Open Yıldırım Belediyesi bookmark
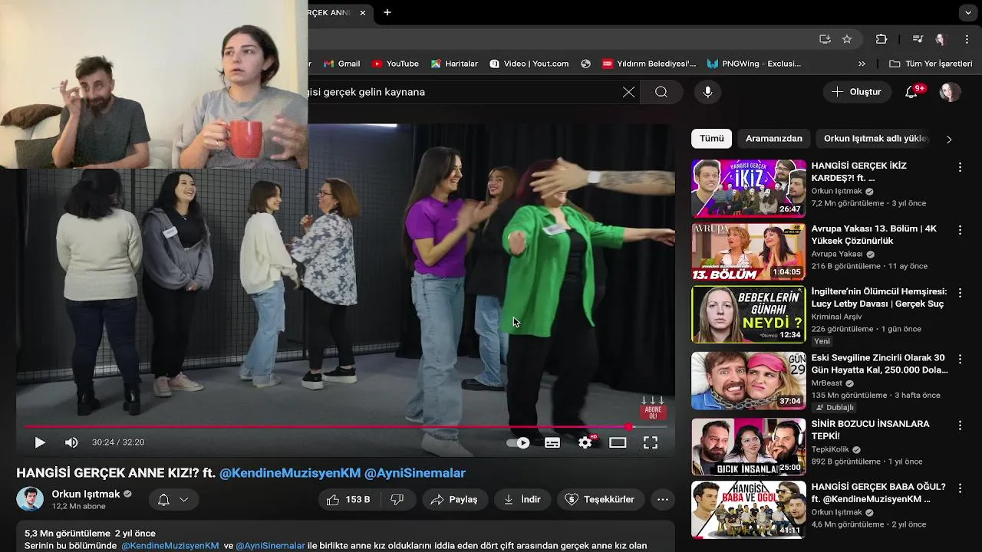Image resolution: width=982 pixels, height=552 pixels. 649,64
